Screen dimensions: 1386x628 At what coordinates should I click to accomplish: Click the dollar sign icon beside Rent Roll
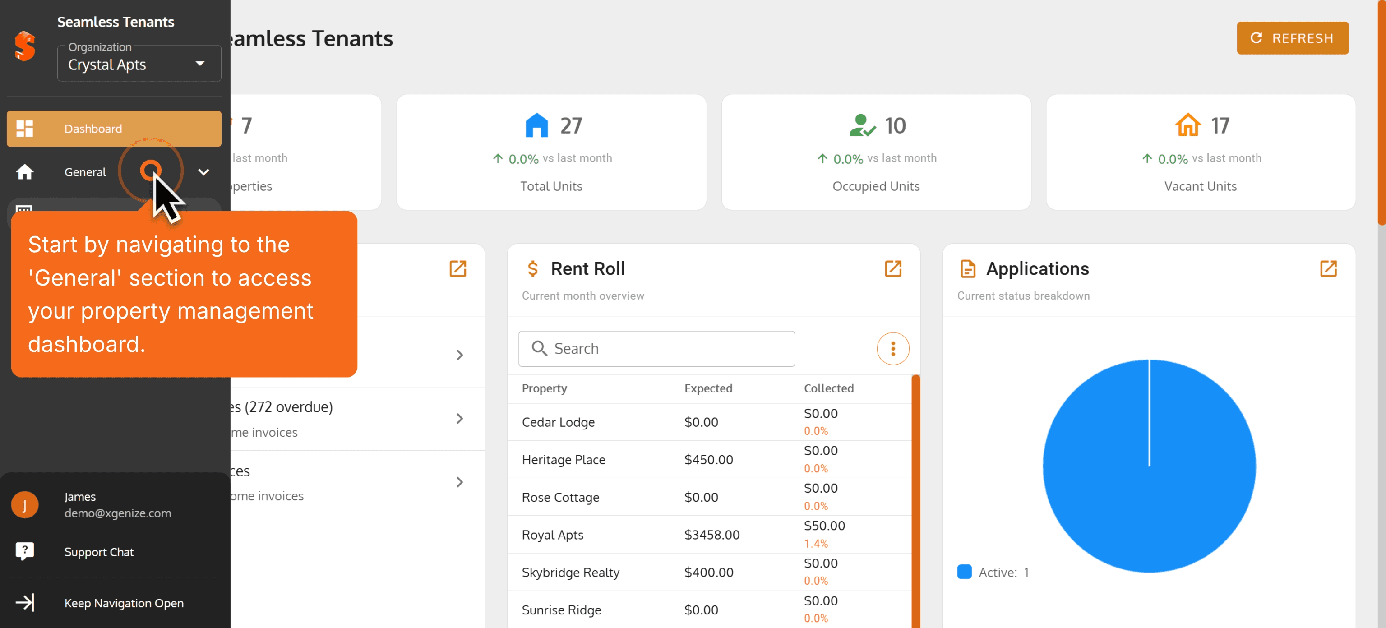533,268
